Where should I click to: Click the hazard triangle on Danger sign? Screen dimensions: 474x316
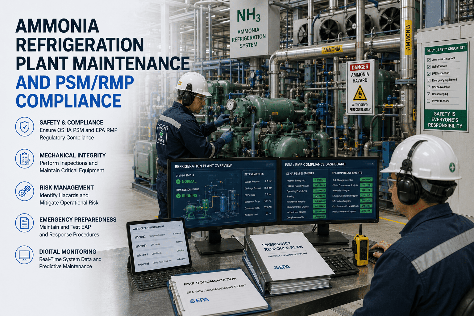360,93
